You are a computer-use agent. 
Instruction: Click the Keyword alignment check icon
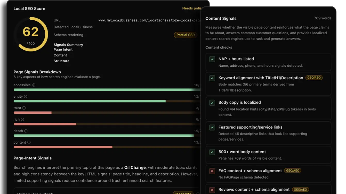pos(212,78)
